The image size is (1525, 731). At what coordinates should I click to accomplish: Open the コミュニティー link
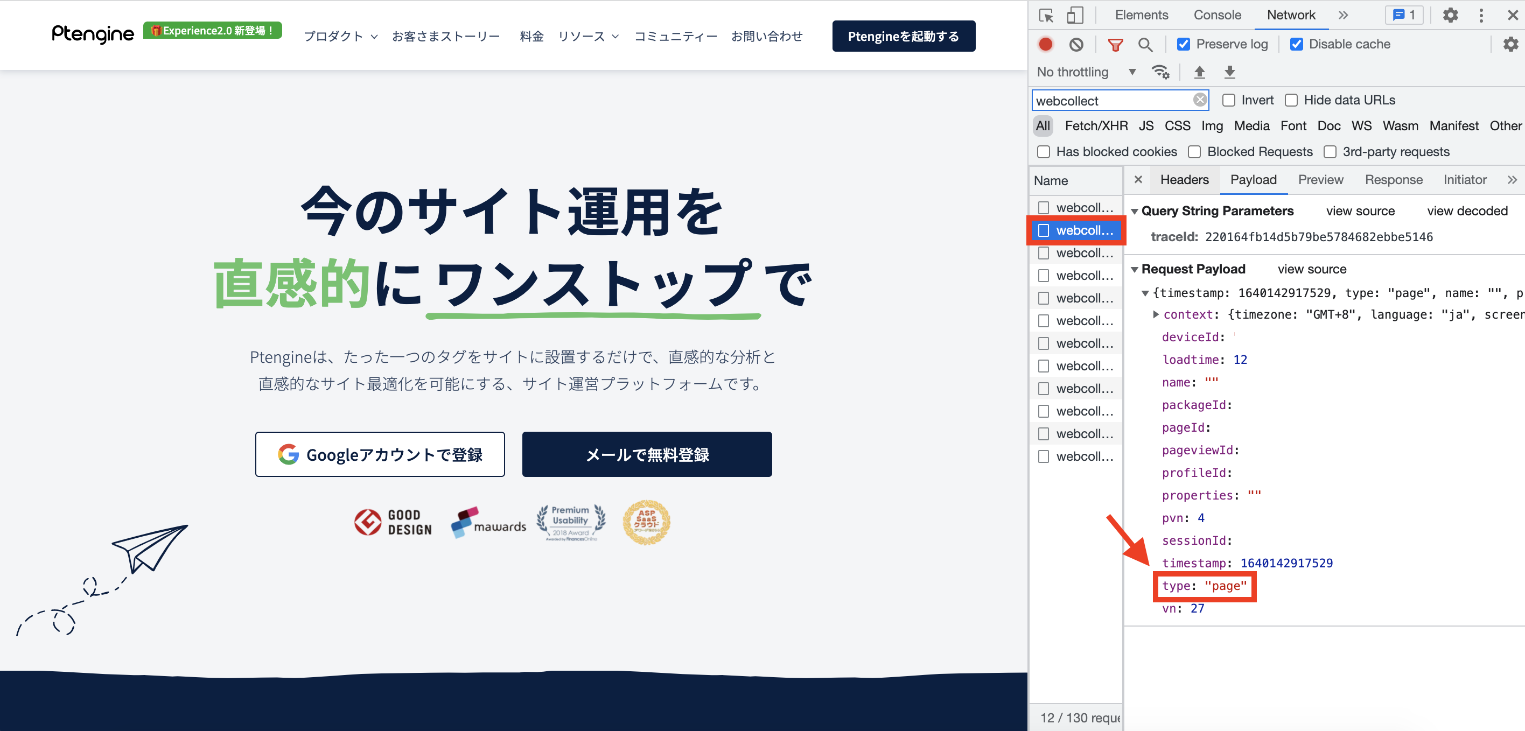675,37
